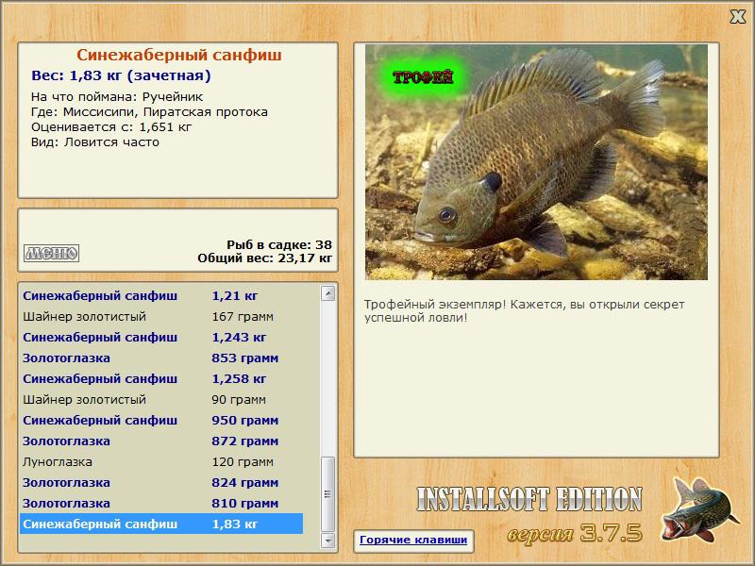Click the Рыб в садке: 38 text
The height and width of the screenshot is (566, 755).
[x=279, y=244]
